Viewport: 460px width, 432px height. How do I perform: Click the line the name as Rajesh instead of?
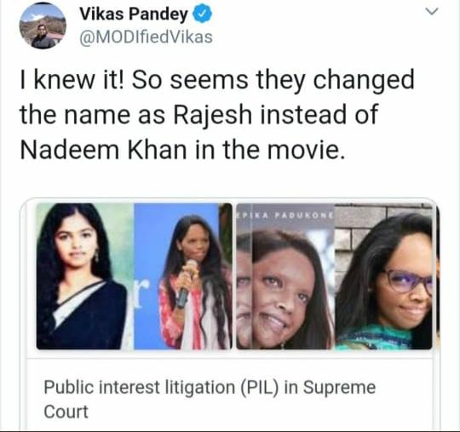coord(198,115)
